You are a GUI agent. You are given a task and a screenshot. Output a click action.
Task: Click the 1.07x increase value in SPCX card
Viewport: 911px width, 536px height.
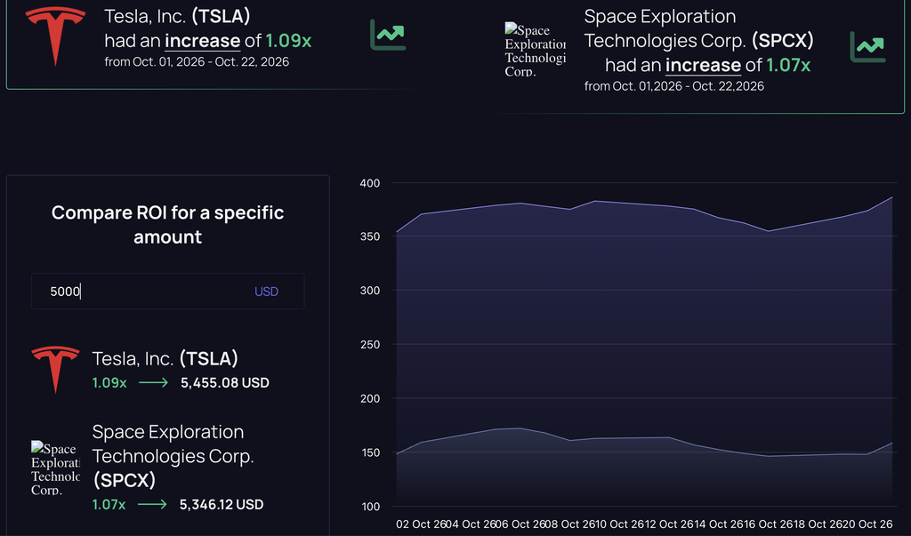coord(788,65)
